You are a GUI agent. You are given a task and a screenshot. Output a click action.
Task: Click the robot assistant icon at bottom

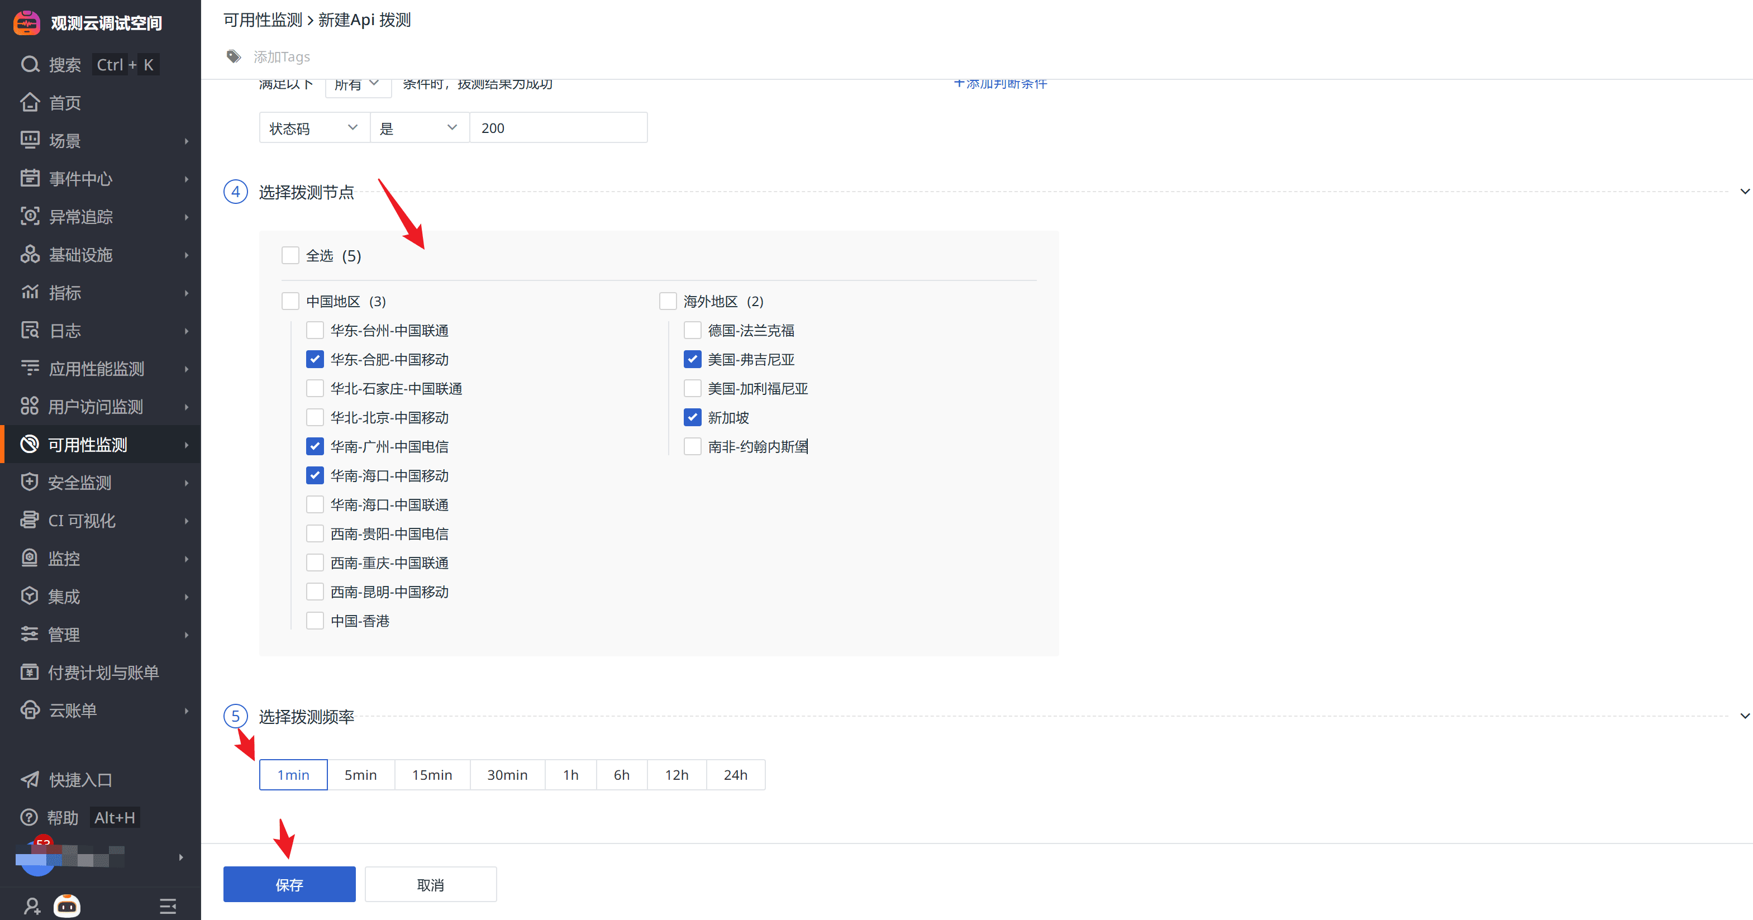tap(66, 905)
